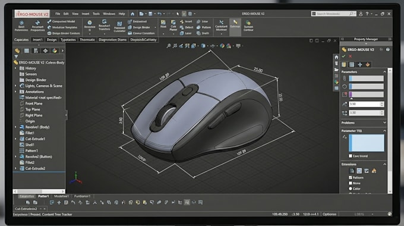Viewport: 404px width, 226px height.
Task: Expand the Problems section in Property Manager
Action: click(384, 123)
